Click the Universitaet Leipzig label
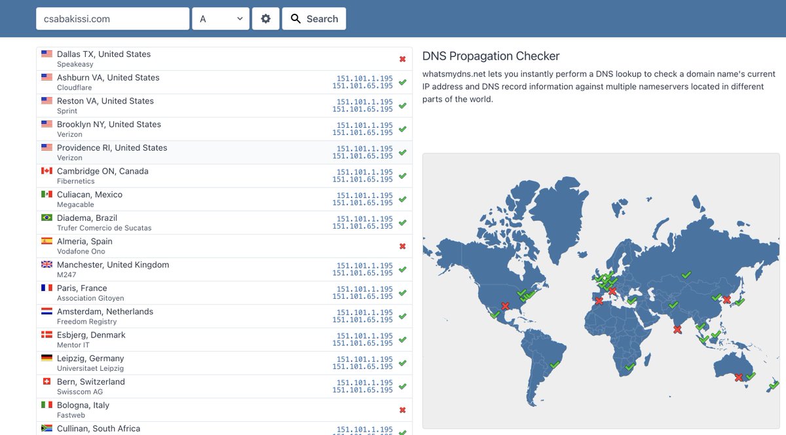Viewport: 786px width, 435px height. coord(90,369)
